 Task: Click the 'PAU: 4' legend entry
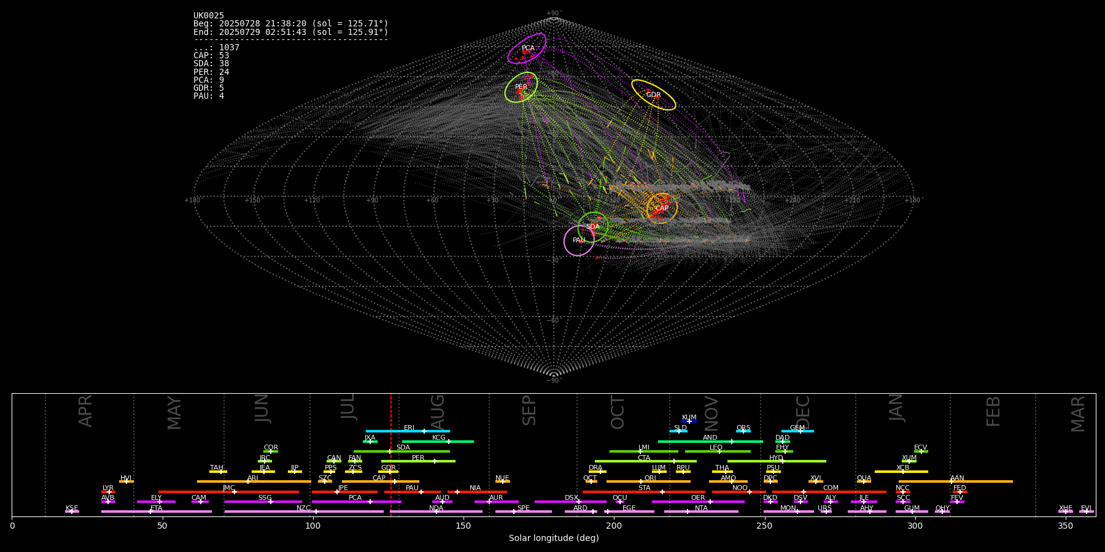pos(209,96)
